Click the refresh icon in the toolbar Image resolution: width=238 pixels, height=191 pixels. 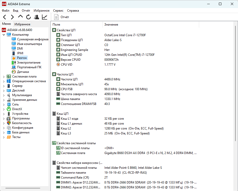point(28,17)
